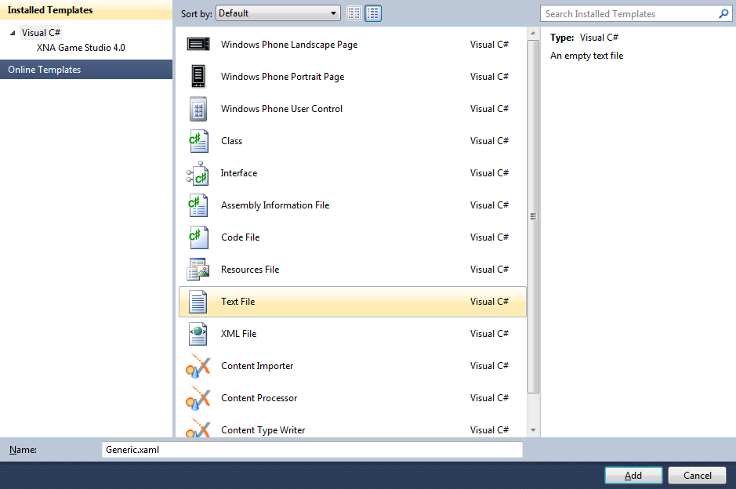Click the Content Type Writer icon
The image size is (736, 489).
[198, 428]
